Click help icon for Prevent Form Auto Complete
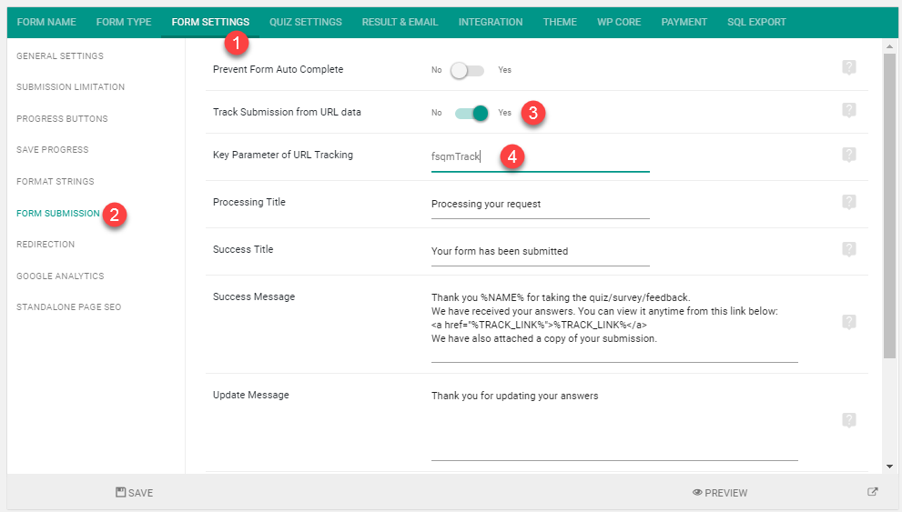 point(849,68)
